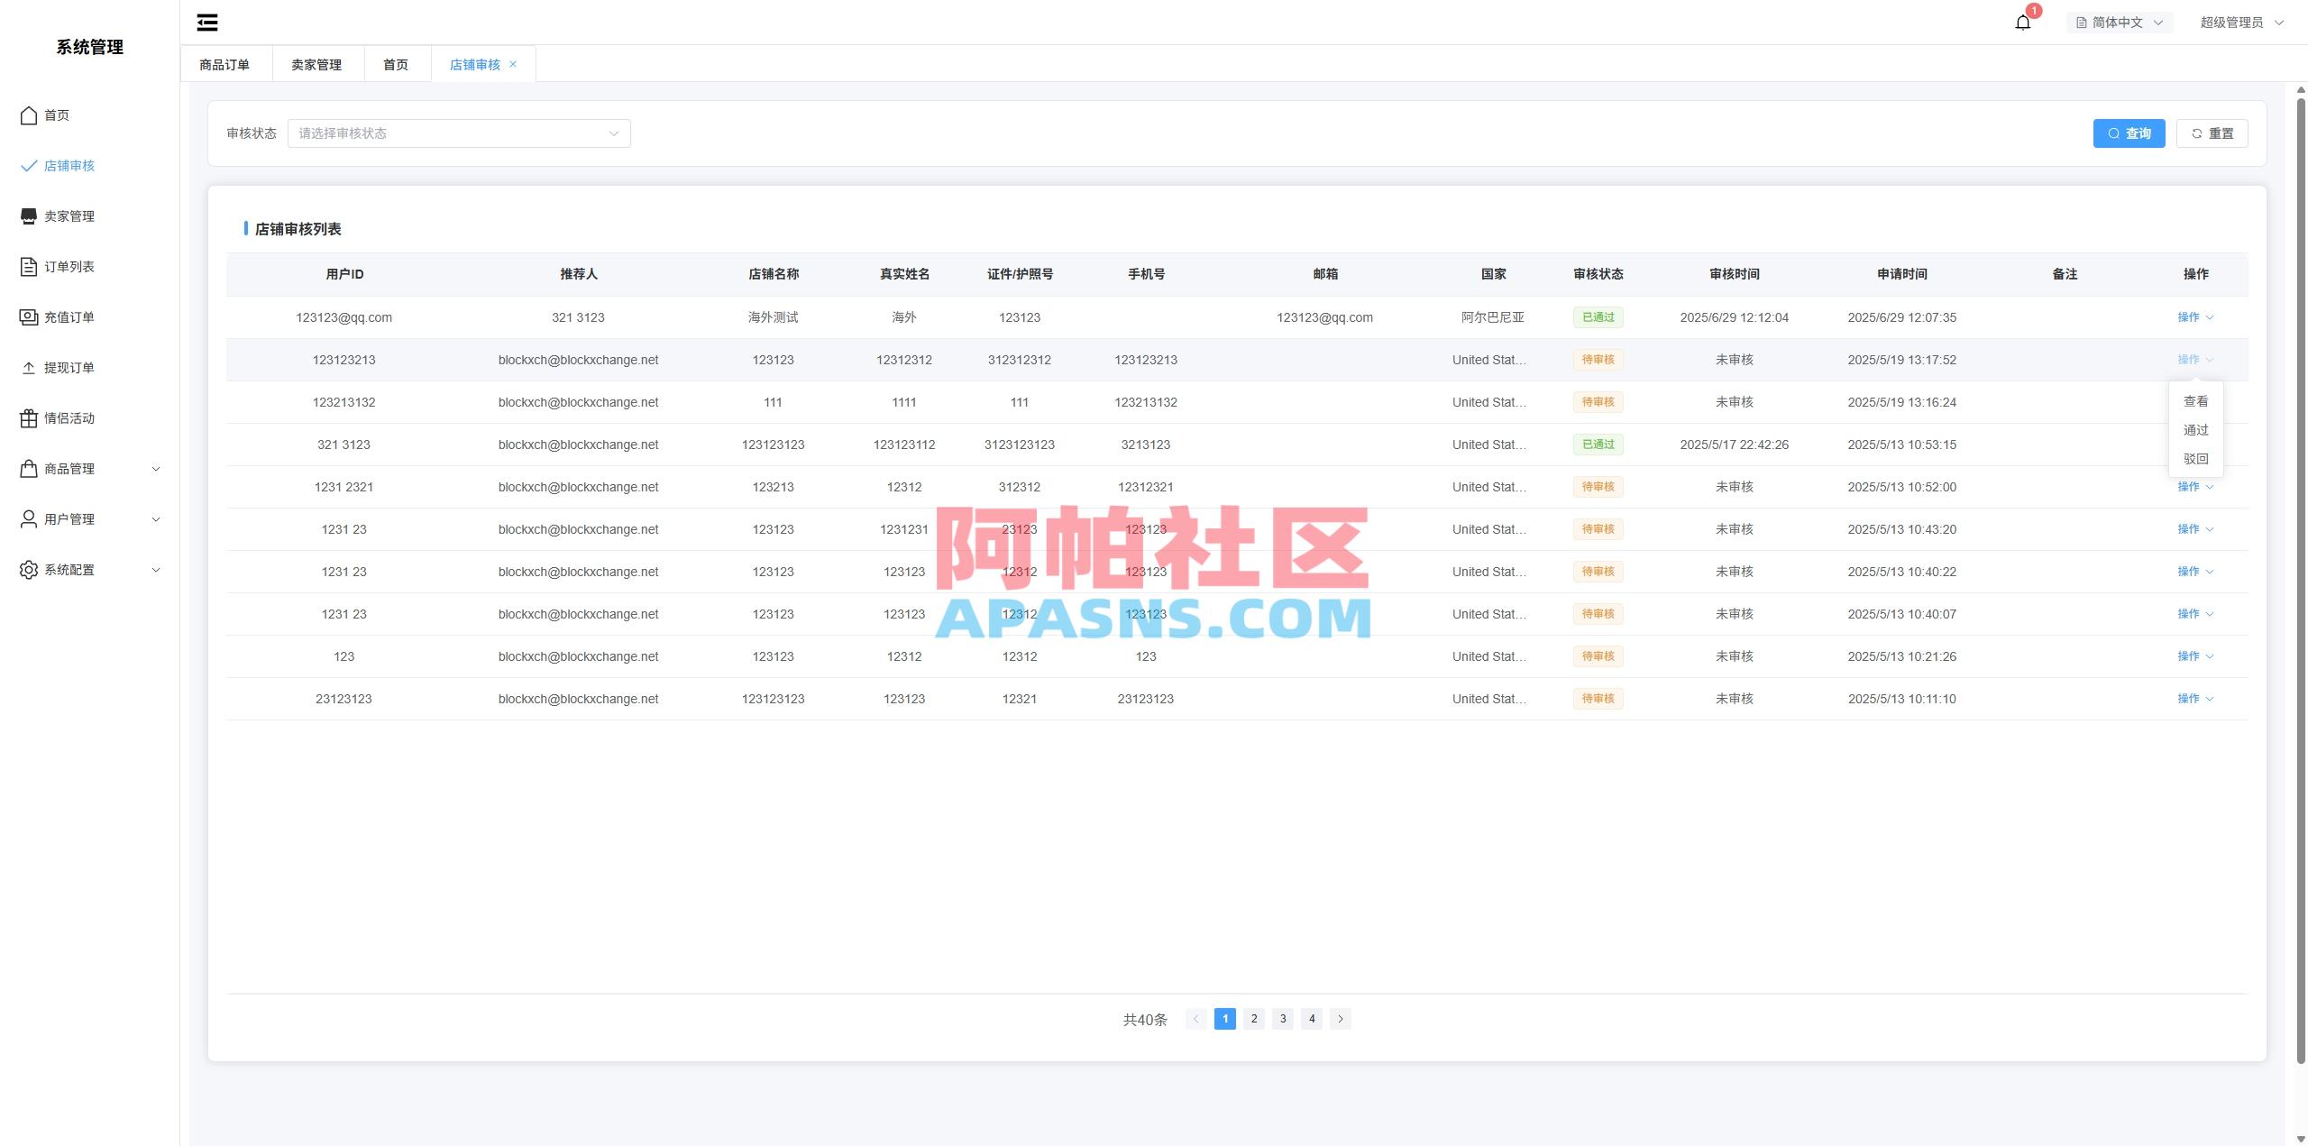Open the sidebar hamburger menu icon
Image resolution: width=2308 pixels, height=1146 pixels.
coord(206,22)
